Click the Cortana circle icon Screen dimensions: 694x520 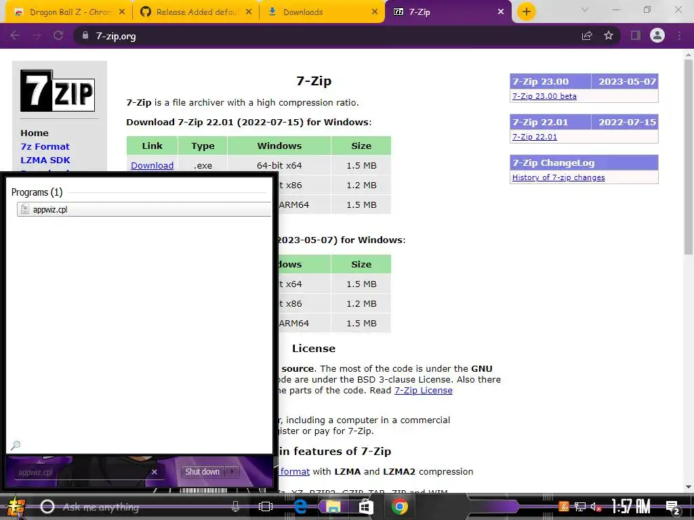coord(47,506)
